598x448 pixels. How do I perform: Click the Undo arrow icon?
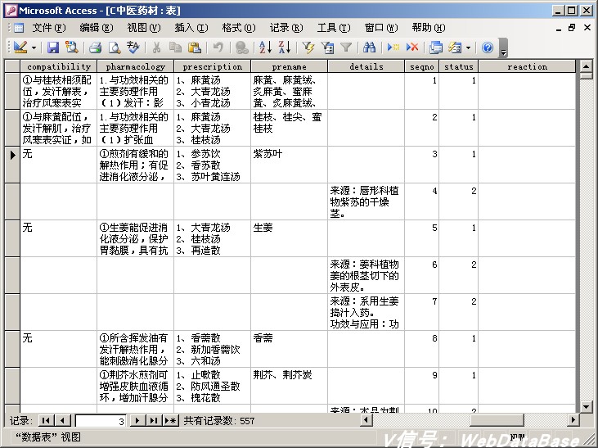(x=218, y=48)
